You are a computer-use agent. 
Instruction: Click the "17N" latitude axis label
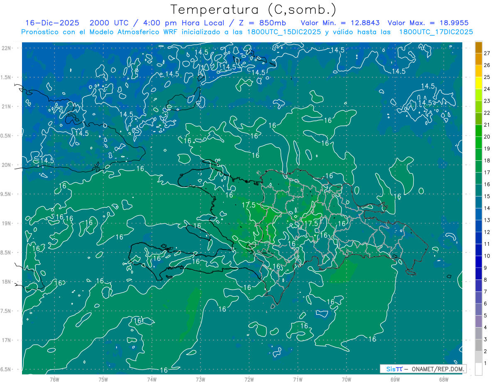click(7, 340)
